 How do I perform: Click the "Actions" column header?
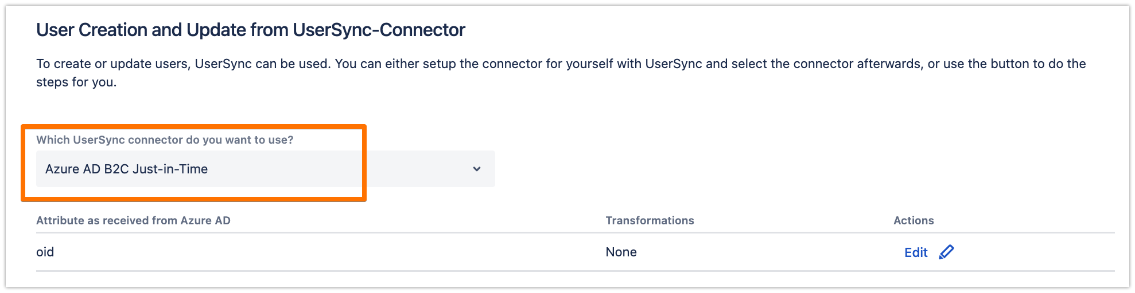914,220
